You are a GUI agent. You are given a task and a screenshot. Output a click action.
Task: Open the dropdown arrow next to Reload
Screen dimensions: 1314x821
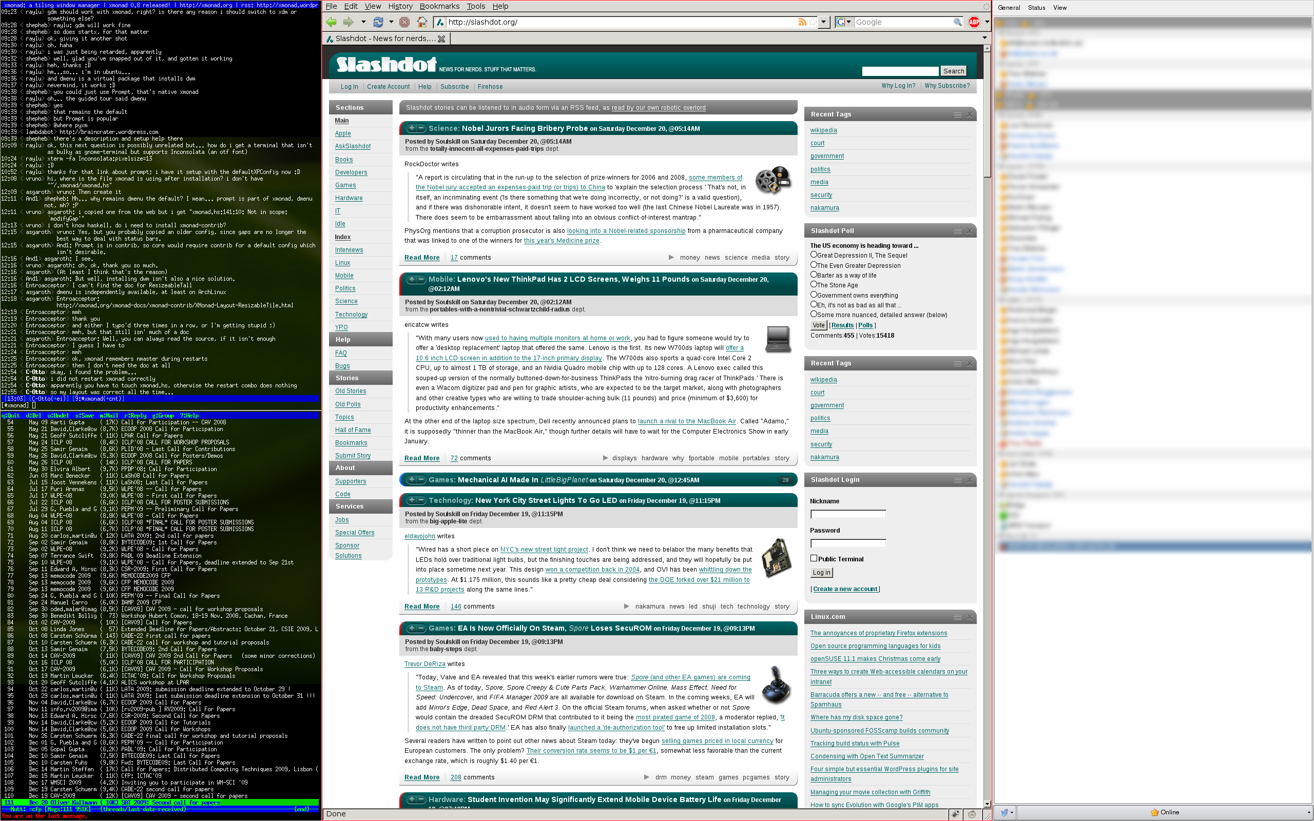[x=391, y=22]
